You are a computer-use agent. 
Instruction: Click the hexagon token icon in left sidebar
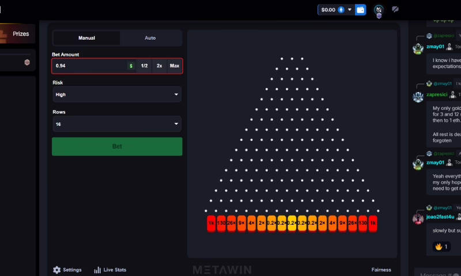pos(27,62)
